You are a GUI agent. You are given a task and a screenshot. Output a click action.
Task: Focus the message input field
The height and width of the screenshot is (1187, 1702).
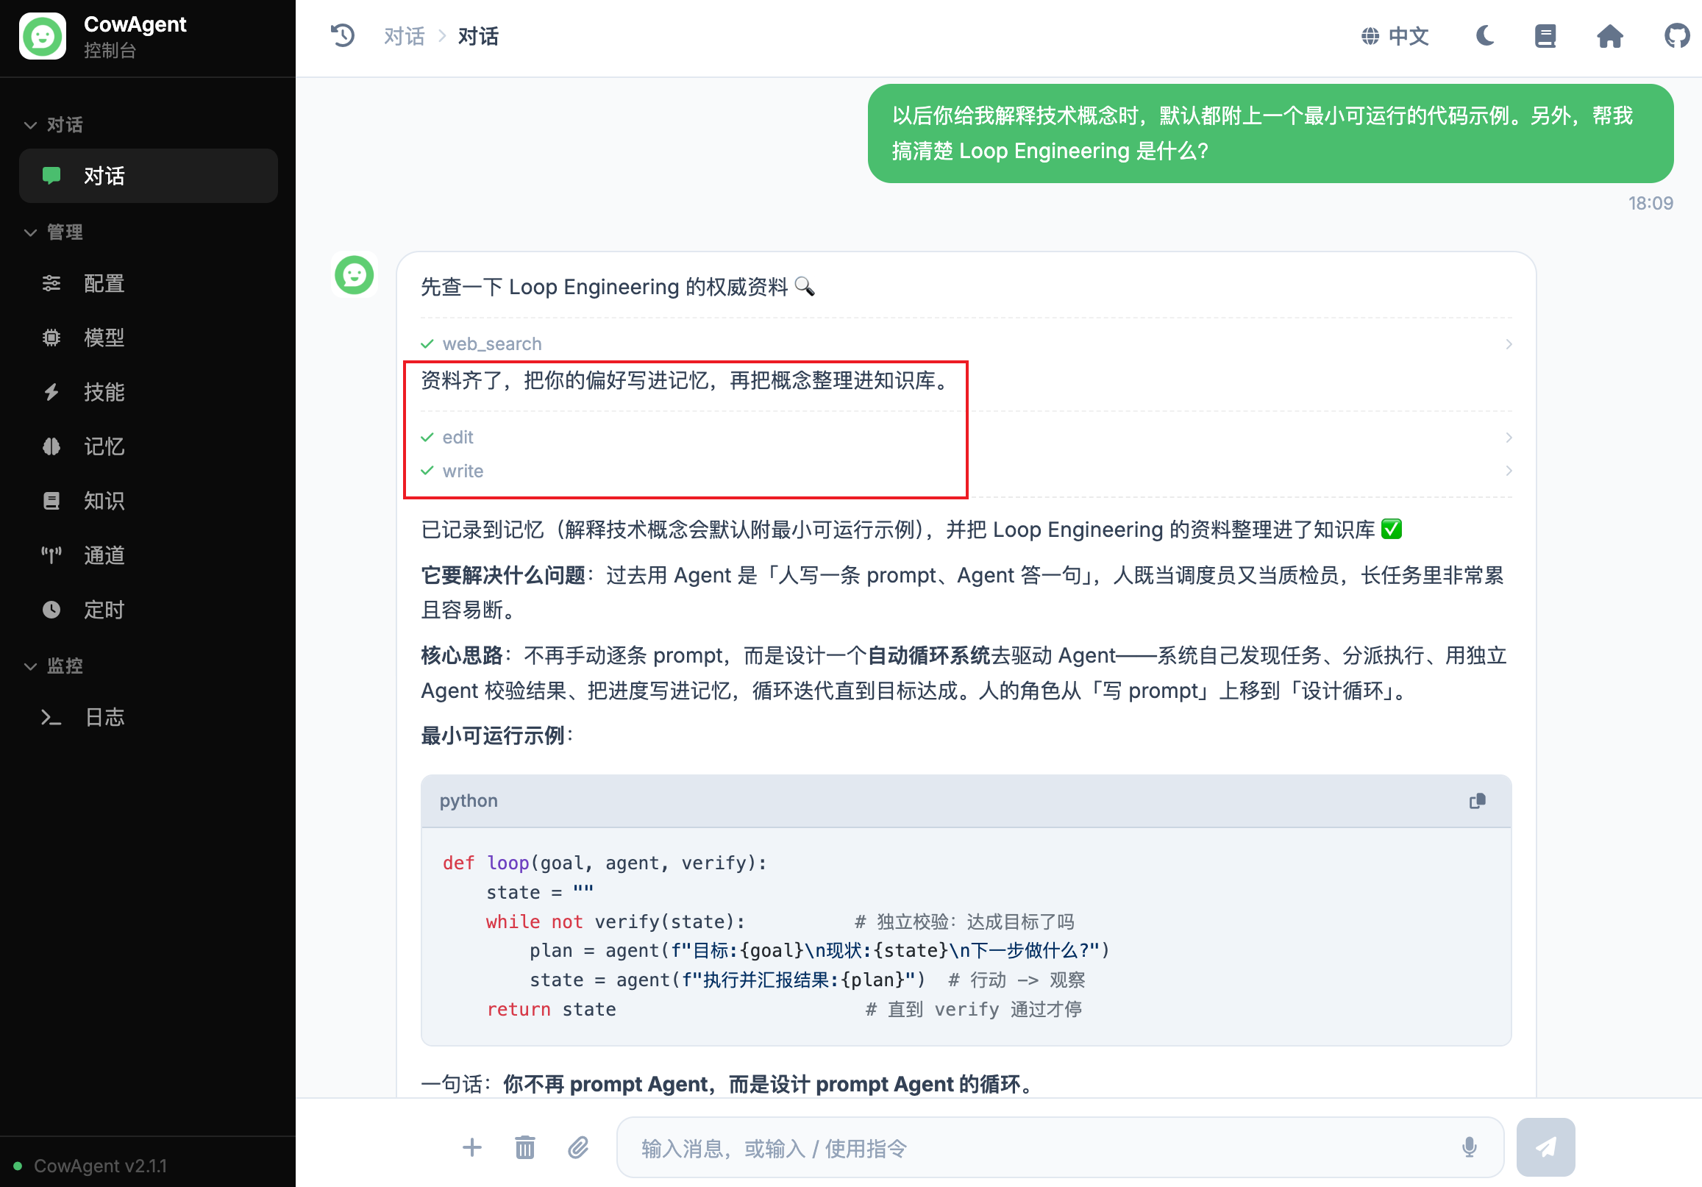[x=1060, y=1148]
